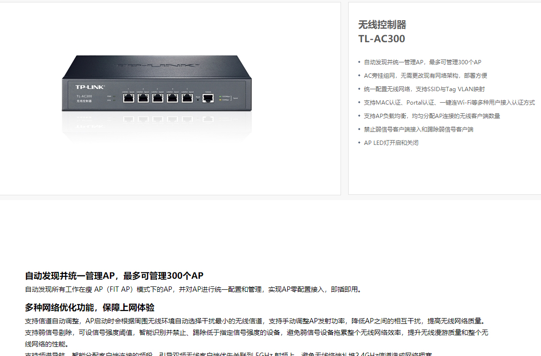Click the speed LED indicators beside Console port
The width and height of the screenshot is (541, 356).
pyautogui.click(x=224, y=98)
